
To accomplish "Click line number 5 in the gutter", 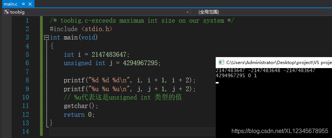I will 27,55.
